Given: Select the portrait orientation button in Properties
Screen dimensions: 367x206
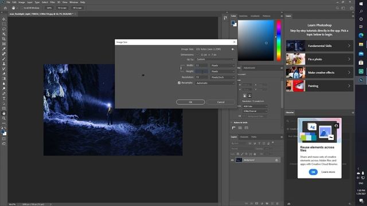Looking at the screenshot, I should tap(245, 96).
